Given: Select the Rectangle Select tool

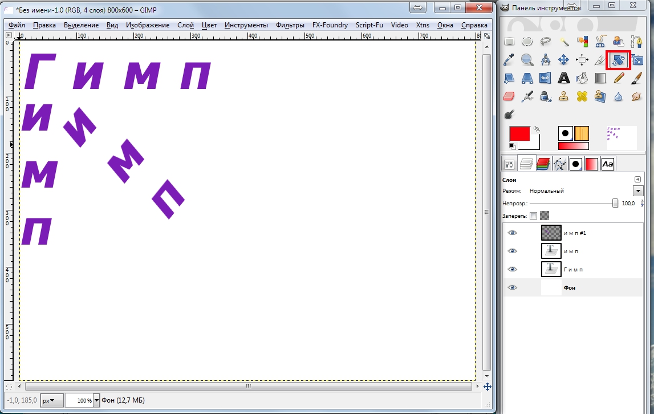Looking at the screenshot, I should (x=509, y=41).
